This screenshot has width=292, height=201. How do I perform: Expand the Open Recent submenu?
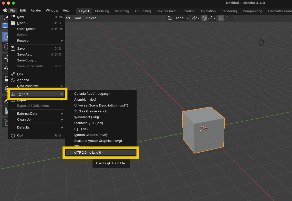[36, 29]
